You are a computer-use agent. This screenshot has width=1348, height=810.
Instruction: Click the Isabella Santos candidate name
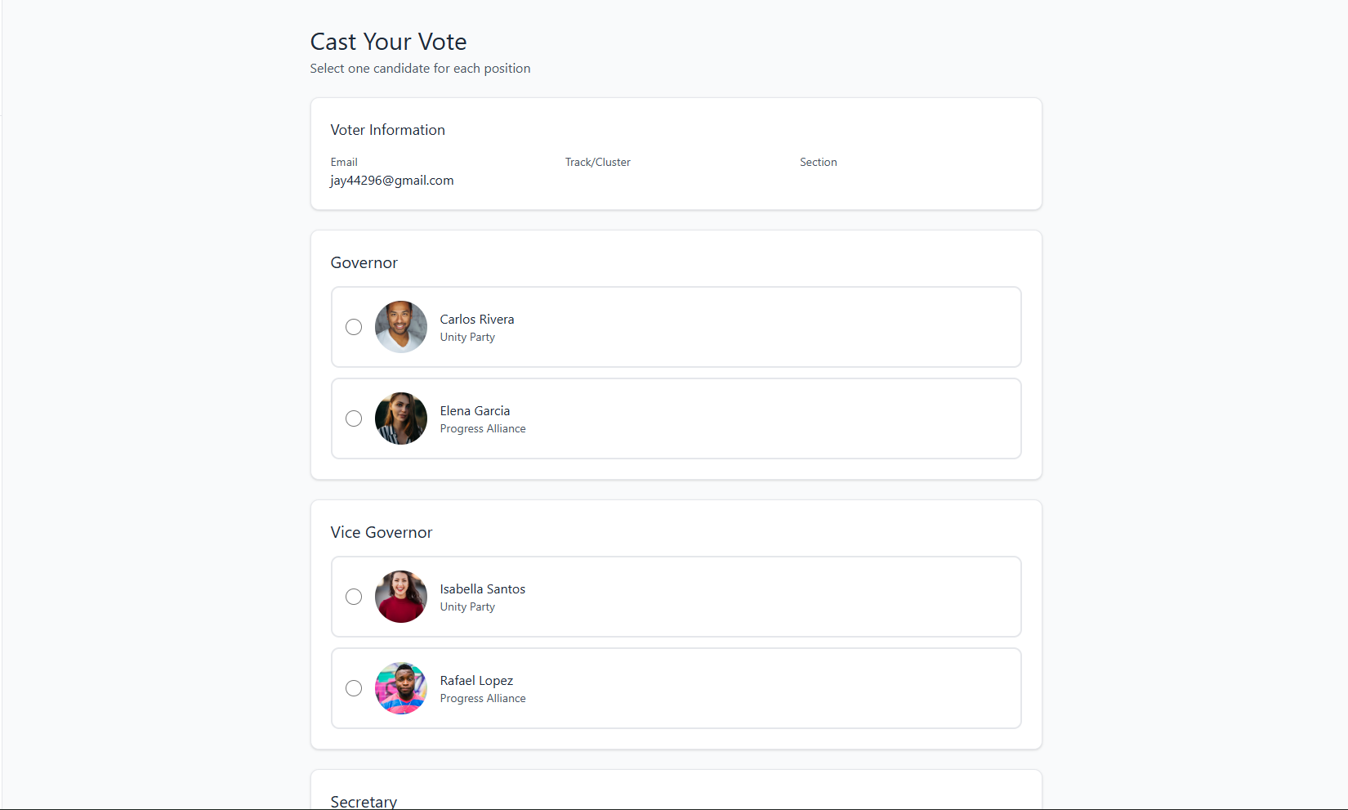click(483, 589)
